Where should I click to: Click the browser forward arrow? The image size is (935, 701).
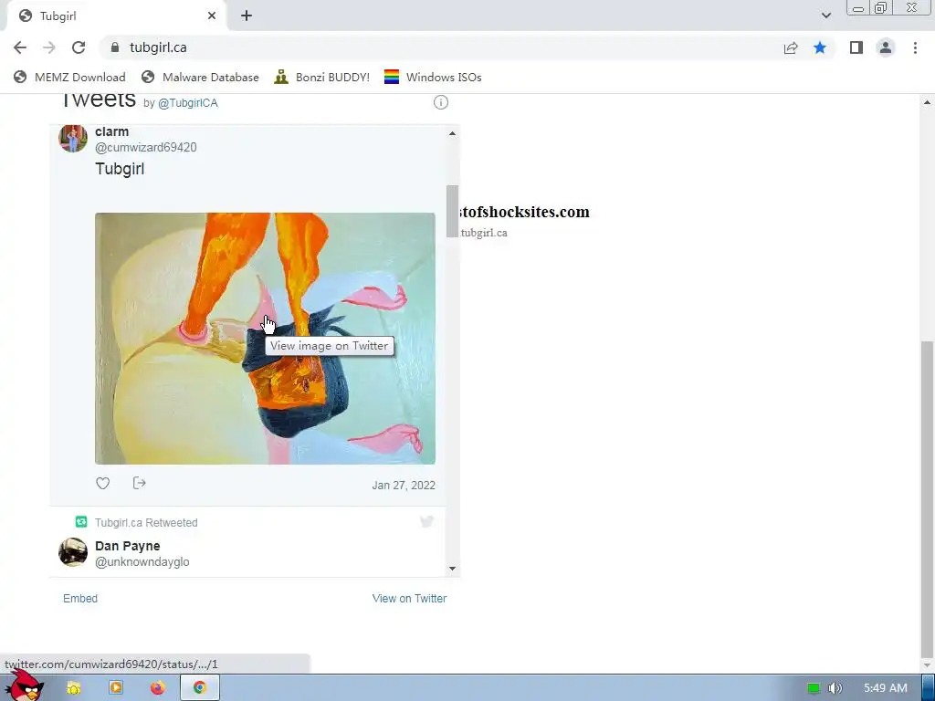tap(49, 47)
